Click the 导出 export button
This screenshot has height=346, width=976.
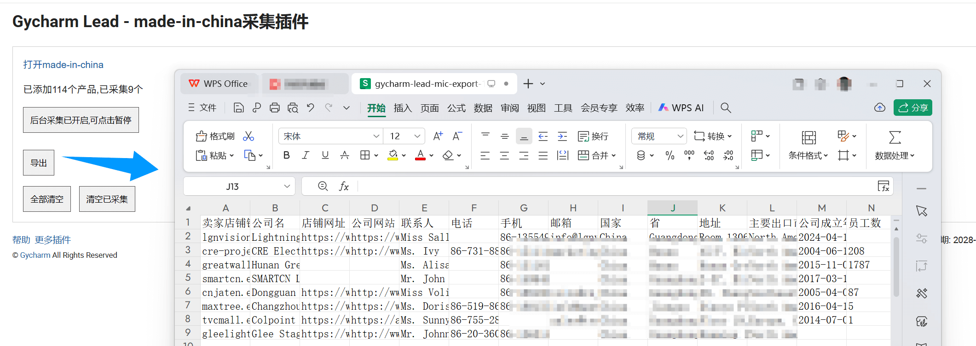pyautogui.click(x=39, y=163)
